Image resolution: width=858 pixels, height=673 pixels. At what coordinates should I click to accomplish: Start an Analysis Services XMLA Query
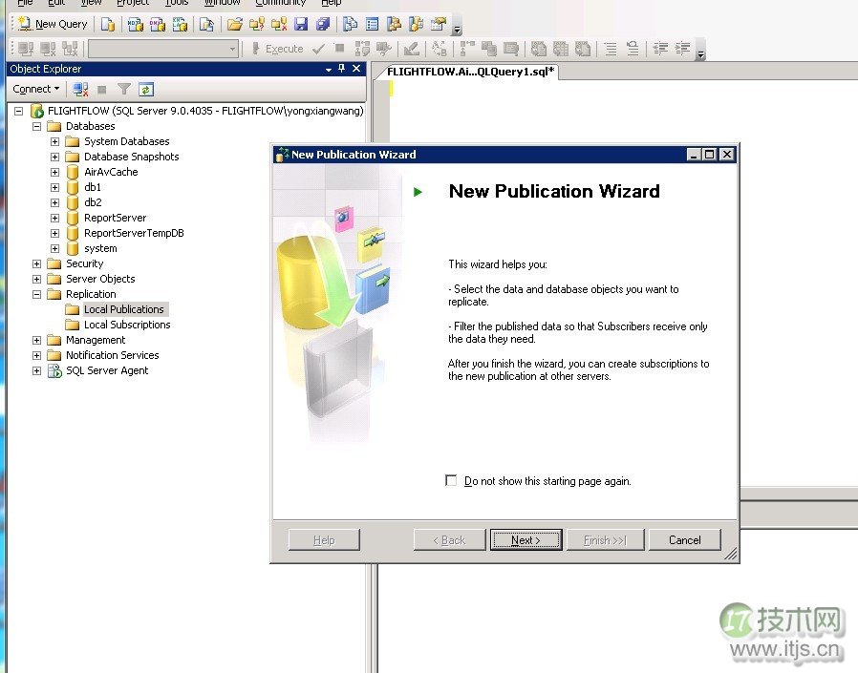coord(180,24)
